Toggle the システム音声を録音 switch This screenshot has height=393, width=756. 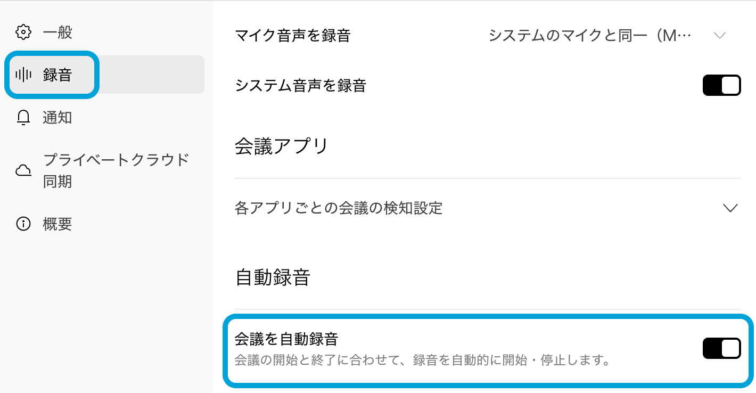[x=721, y=85]
